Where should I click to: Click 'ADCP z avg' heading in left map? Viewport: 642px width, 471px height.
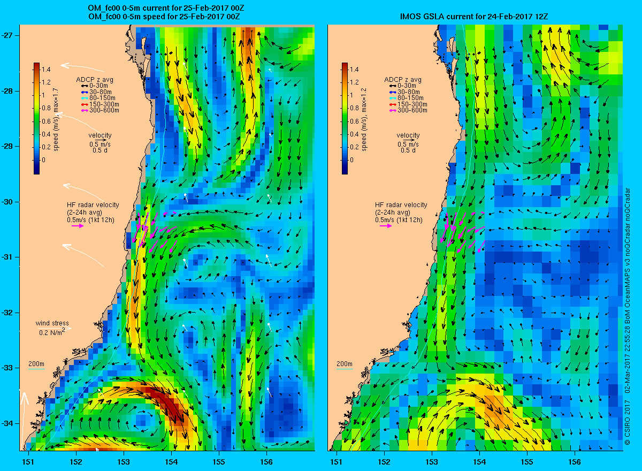(95, 80)
